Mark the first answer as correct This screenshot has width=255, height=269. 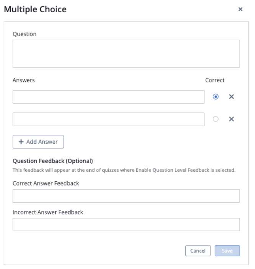216,97
